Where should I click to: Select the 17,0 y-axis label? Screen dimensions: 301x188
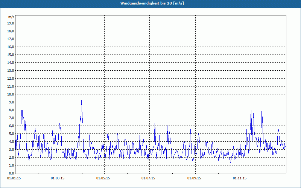click(11, 39)
